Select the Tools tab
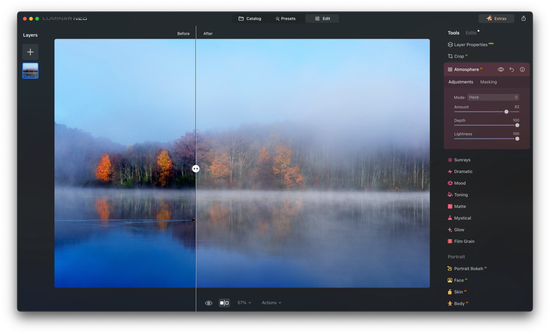This screenshot has height=334, width=550. (x=453, y=33)
